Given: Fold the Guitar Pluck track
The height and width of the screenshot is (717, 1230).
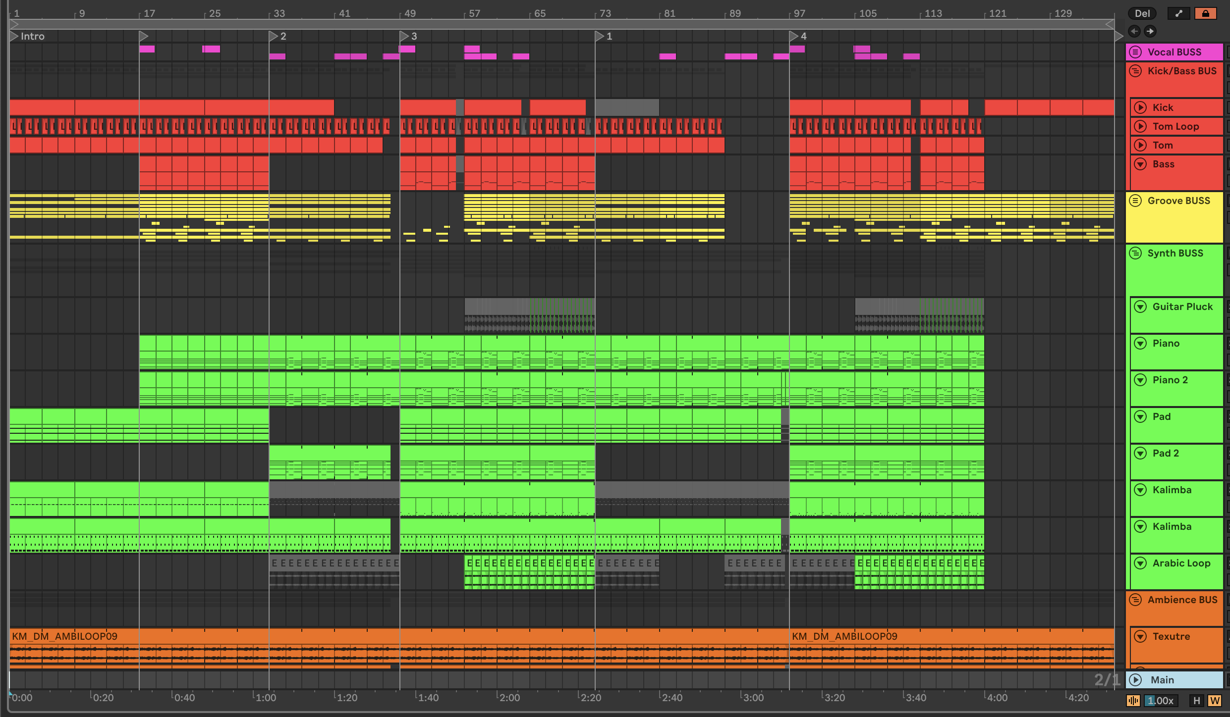Looking at the screenshot, I should (x=1140, y=307).
